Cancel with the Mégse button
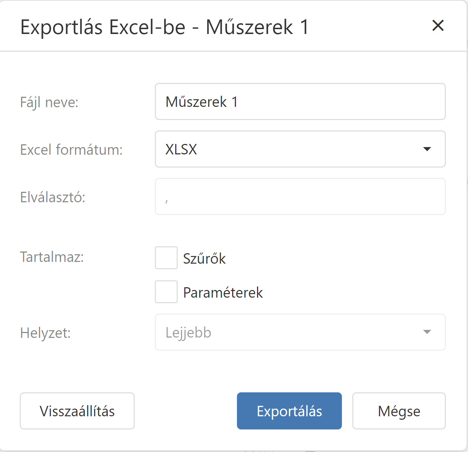This screenshot has height=452, width=468. 399,411
